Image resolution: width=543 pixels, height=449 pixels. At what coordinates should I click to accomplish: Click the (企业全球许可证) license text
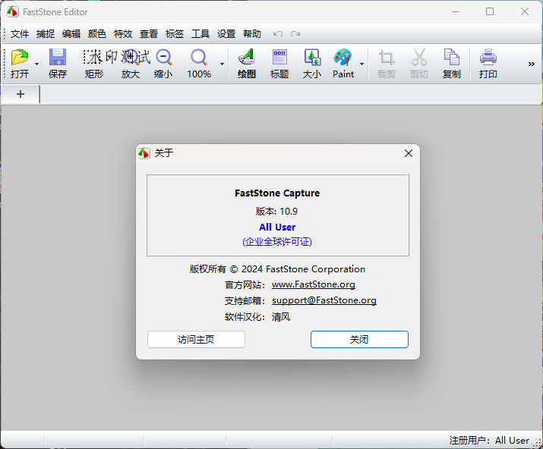tap(277, 241)
